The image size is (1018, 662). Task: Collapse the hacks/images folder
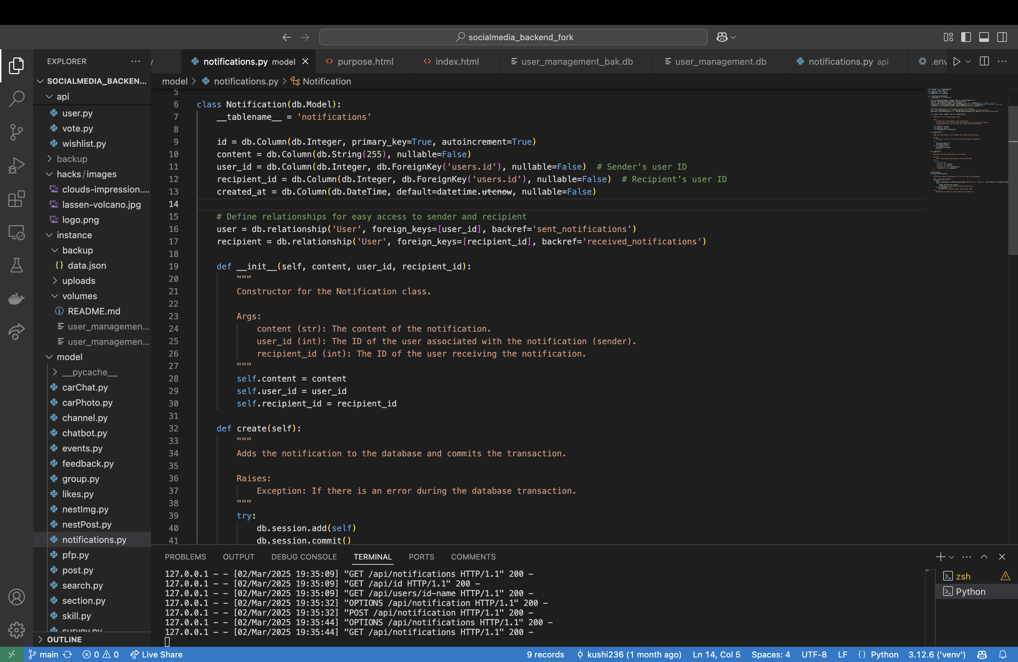pos(92,174)
